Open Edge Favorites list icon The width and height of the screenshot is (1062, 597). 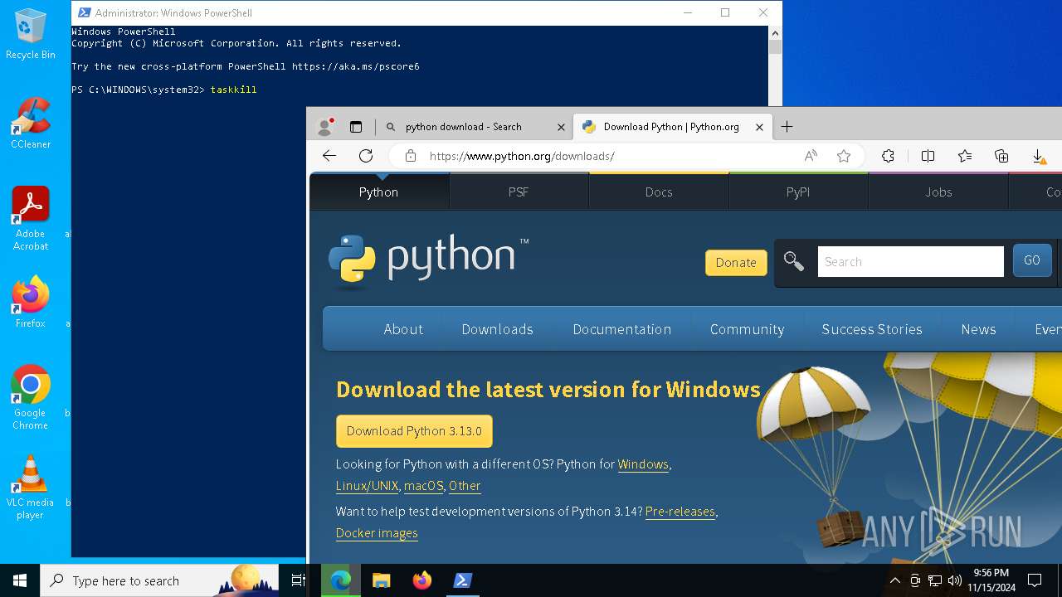coord(965,156)
